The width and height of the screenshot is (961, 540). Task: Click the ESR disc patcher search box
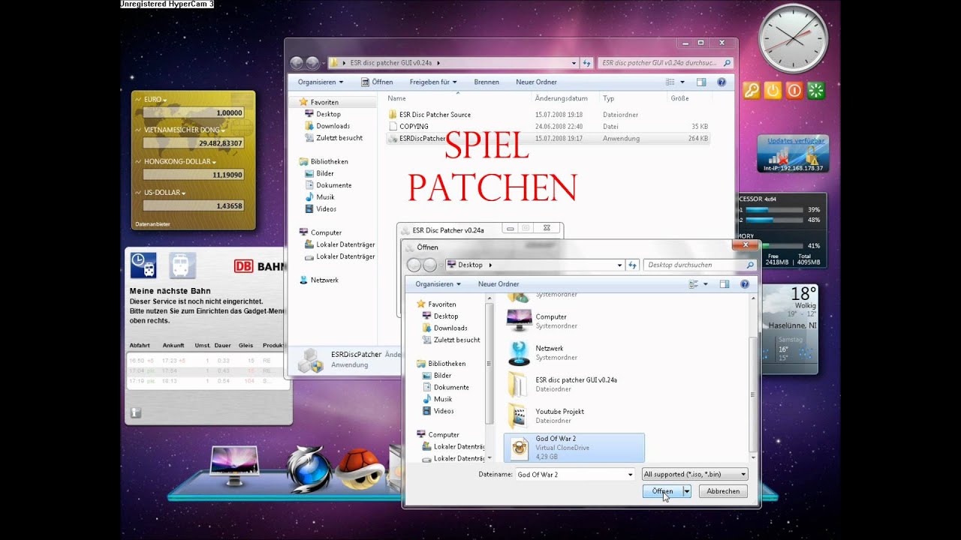coord(666,63)
